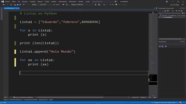Click the code minimap scrollbar

pyautogui.click(x=153, y=54)
